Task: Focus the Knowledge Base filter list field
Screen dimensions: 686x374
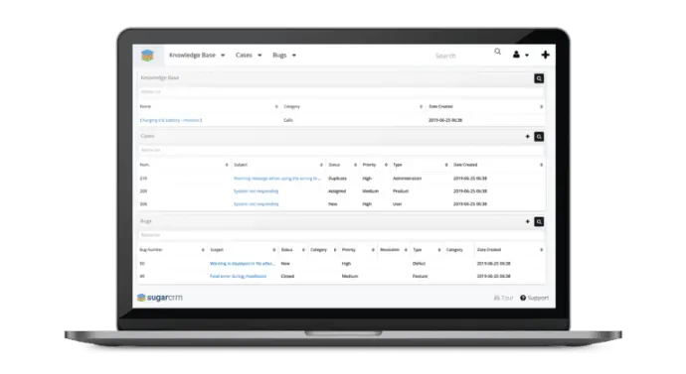Action: tap(341, 92)
